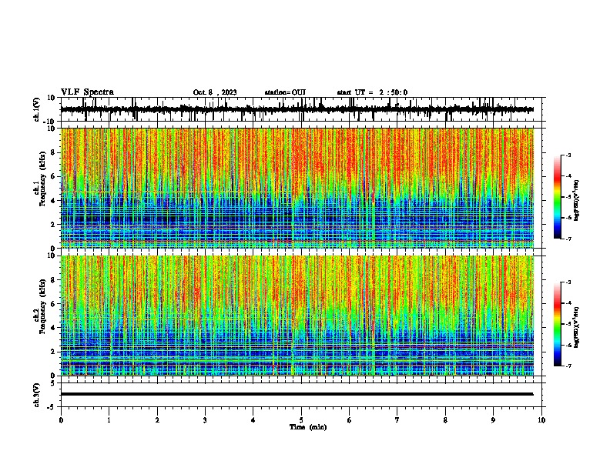Image resolution: width=610 pixels, height=471 pixels.
Task: Click the time axis tick label "2"
Action: tap(157, 420)
